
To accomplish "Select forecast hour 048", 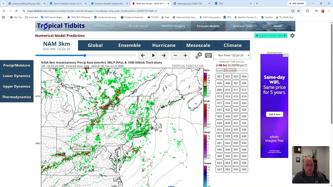I will point(244,150).
